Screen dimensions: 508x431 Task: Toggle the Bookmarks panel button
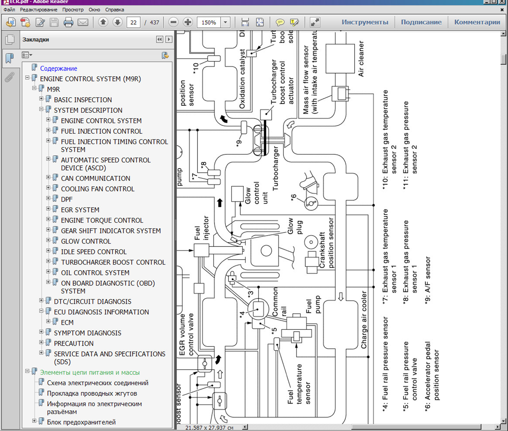click(10, 58)
